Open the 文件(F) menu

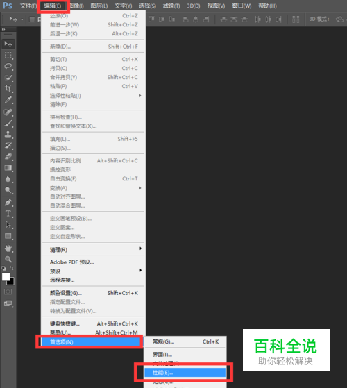click(28, 6)
